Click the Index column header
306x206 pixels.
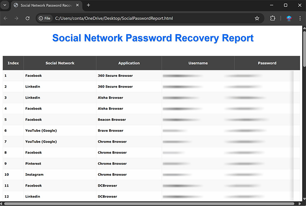click(13, 63)
